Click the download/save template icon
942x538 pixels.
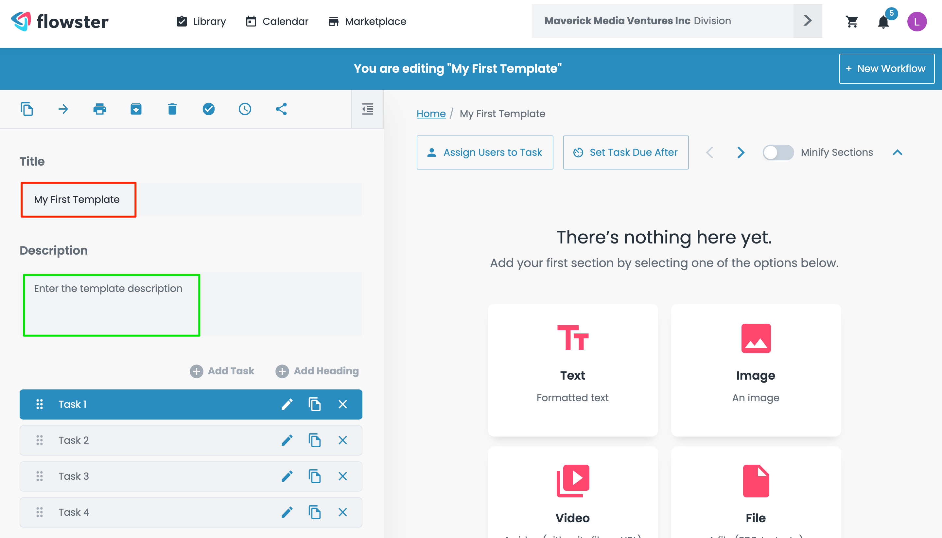tap(136, 109)
